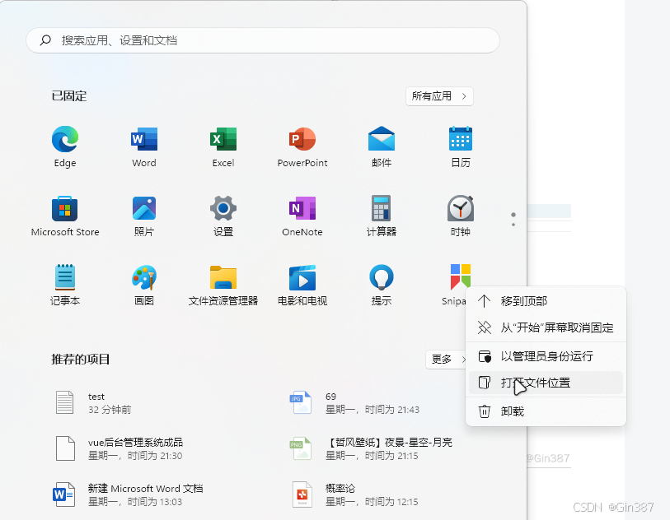Viewport: 670px width, 520px height.
Task: Click the Snipaste pinned app icon
Action: click(x=460, y=276)
